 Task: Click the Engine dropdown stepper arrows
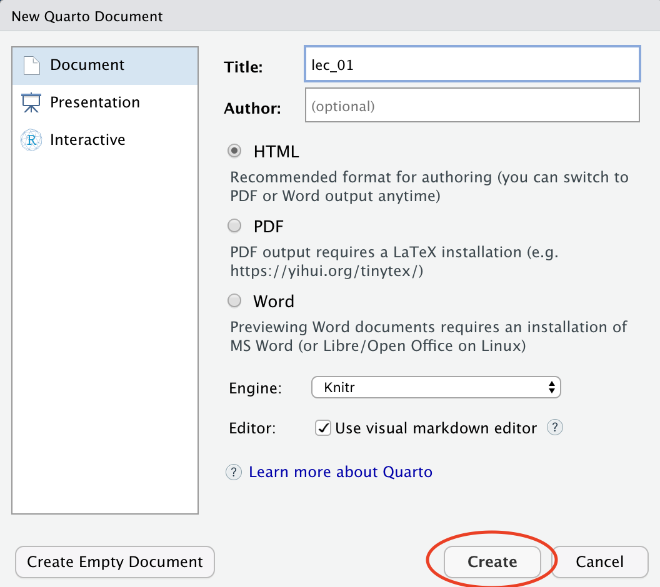point(551,388)
